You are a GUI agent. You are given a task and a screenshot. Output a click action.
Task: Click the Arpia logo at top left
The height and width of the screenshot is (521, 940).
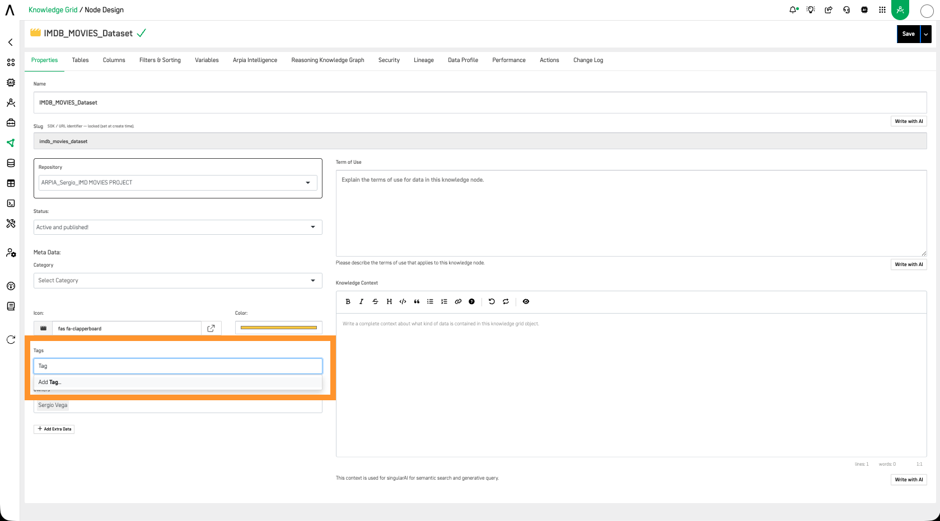pyautogui.click(x=10, y=10)
